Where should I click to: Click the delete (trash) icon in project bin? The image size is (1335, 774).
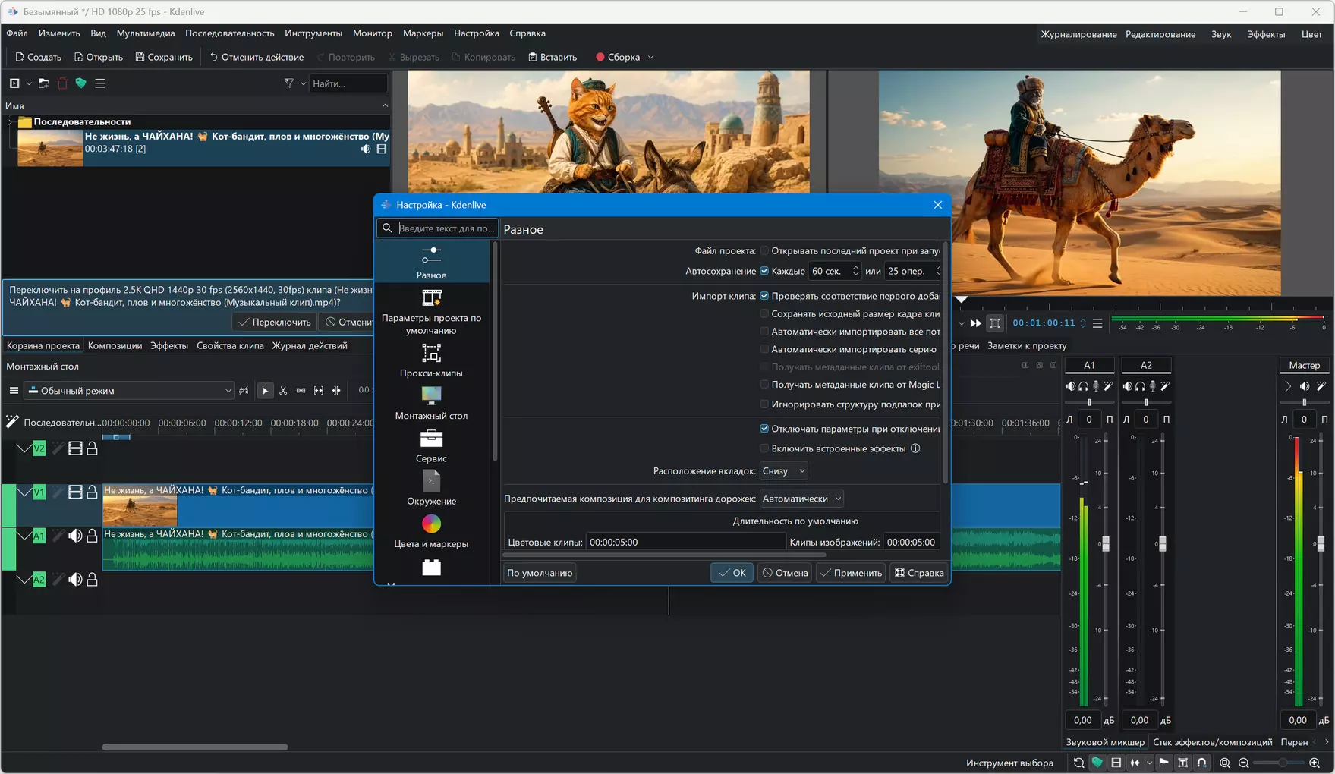pos(62,83)
